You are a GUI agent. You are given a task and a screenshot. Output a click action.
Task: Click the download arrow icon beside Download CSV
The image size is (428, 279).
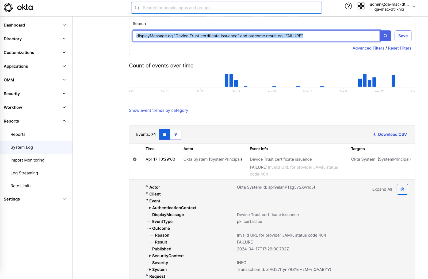(x=374, y=135)
